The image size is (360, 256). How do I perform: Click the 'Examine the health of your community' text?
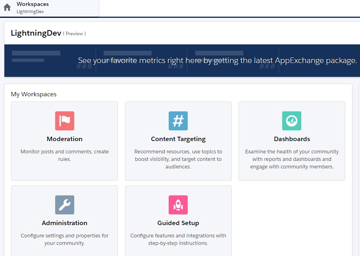292,151
